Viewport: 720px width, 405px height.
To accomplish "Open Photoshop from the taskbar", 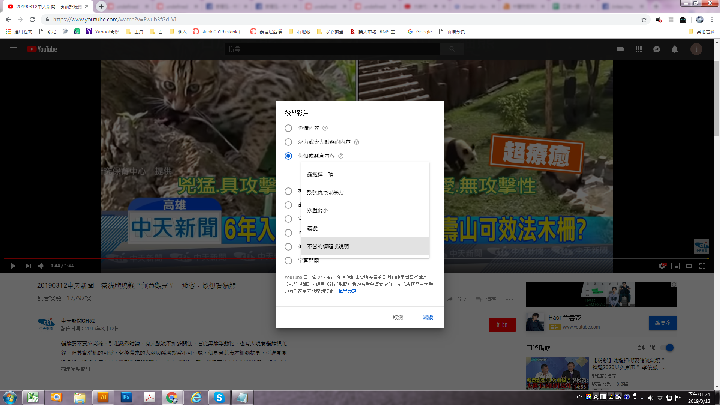I will 126,397.
